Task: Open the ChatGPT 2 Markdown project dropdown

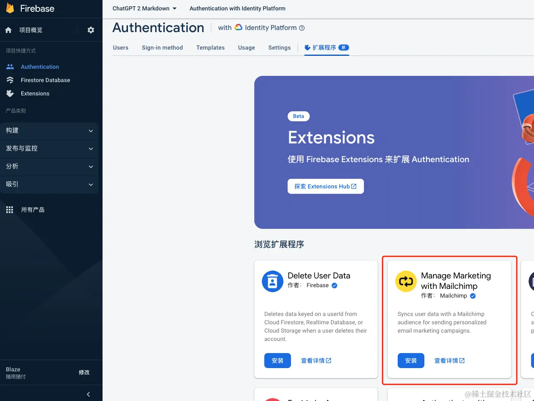Action: tap(145, 8)
